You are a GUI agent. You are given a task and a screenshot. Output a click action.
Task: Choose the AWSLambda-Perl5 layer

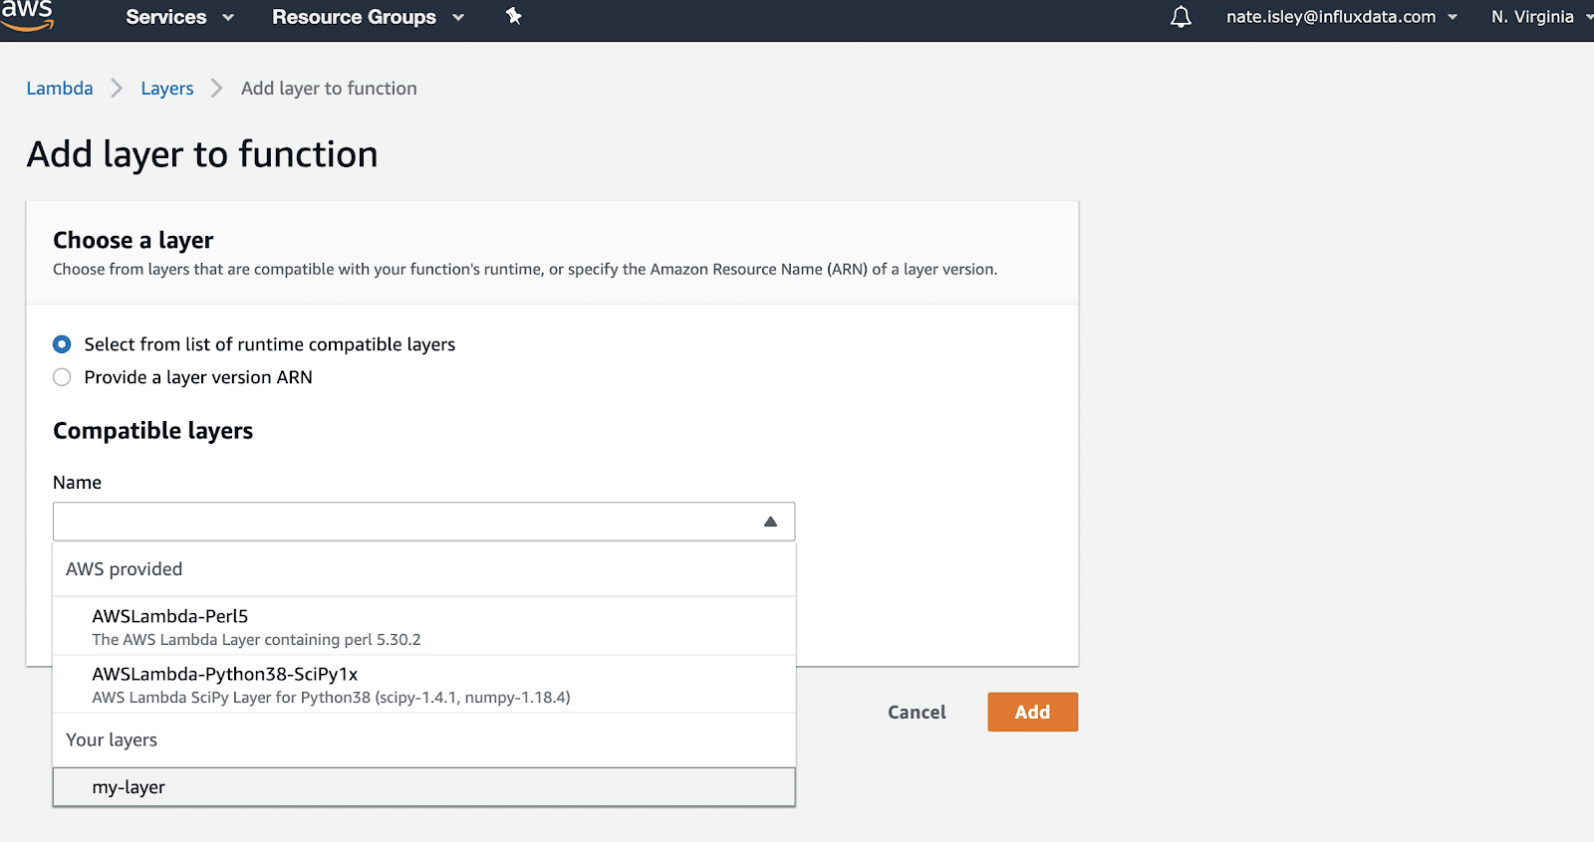(x=424, y=626)
